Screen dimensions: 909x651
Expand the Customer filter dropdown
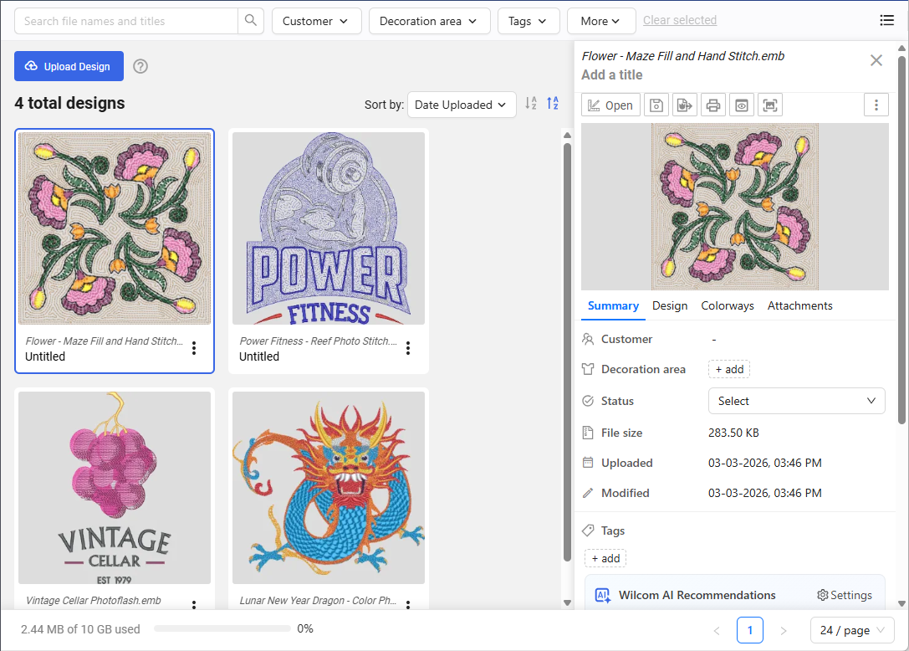316,21
